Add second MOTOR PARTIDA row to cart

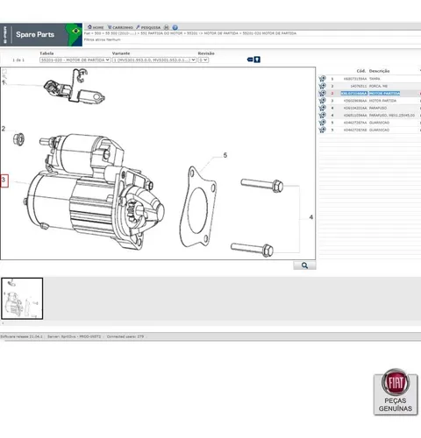click(x=322, y=101)
